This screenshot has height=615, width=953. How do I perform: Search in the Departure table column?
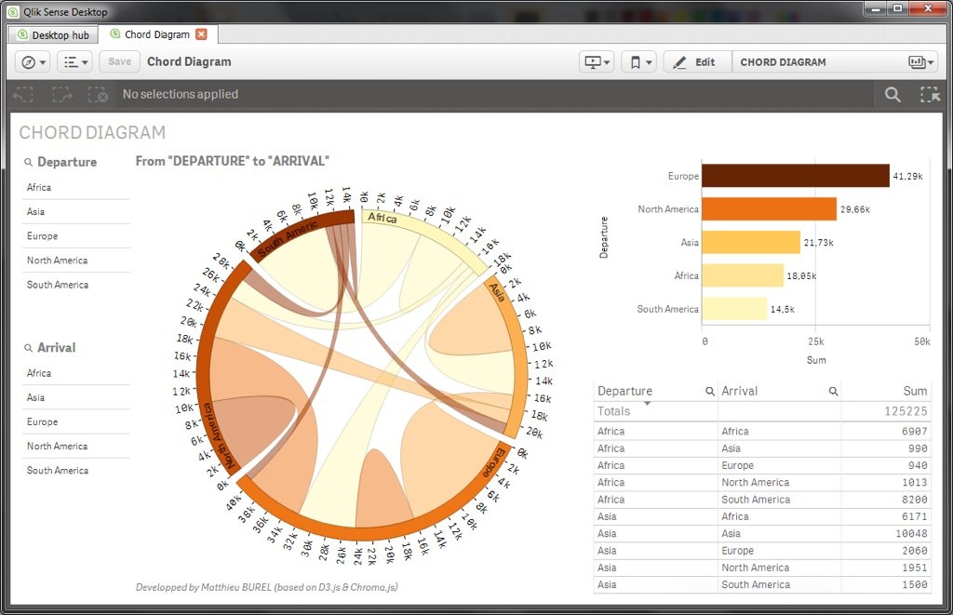point(710,392)
